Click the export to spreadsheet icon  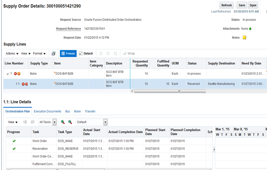point(53,53)
